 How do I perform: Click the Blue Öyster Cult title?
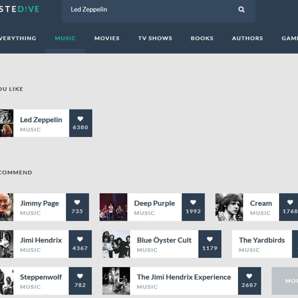pyautogui.click(x=164, y=240)
